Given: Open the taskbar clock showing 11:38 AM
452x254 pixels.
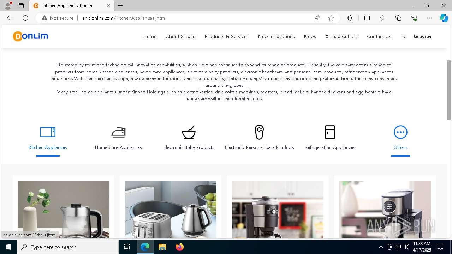Looking at the screenshot, I should click(x=422, y=247).
